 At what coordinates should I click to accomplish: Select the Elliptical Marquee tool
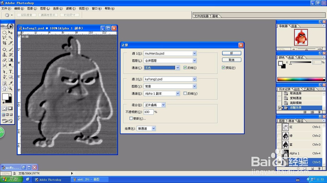(4, 33)
